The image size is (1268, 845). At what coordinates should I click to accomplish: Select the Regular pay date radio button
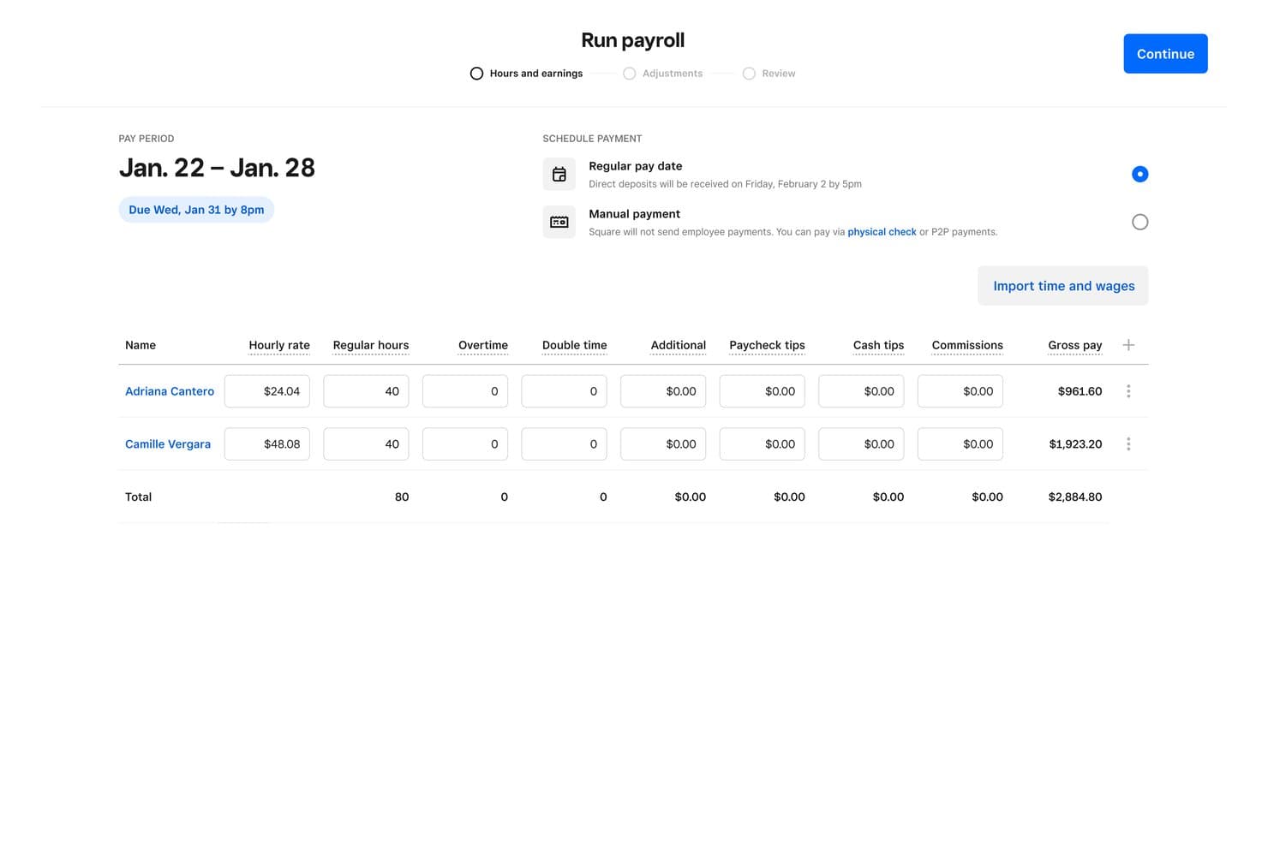tap(1139, 174)
